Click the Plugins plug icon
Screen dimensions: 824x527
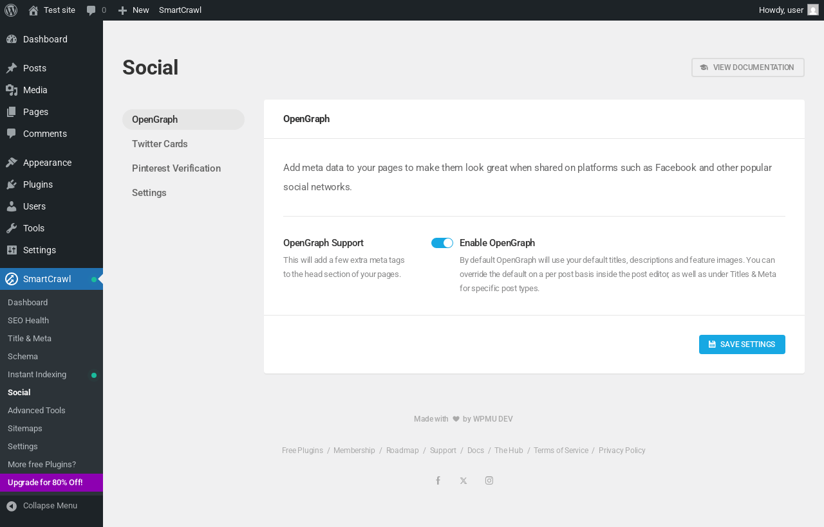coord(12,184)
